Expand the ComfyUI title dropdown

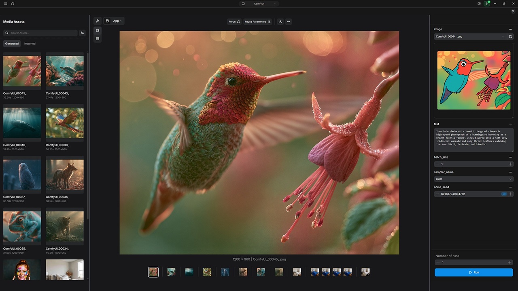[x=259, y=4]
